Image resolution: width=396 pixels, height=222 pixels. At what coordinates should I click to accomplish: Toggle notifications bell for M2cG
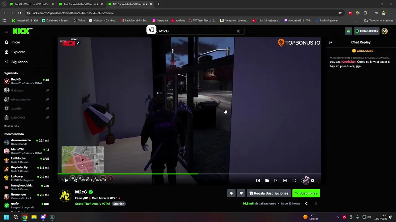tap(231, 193)
